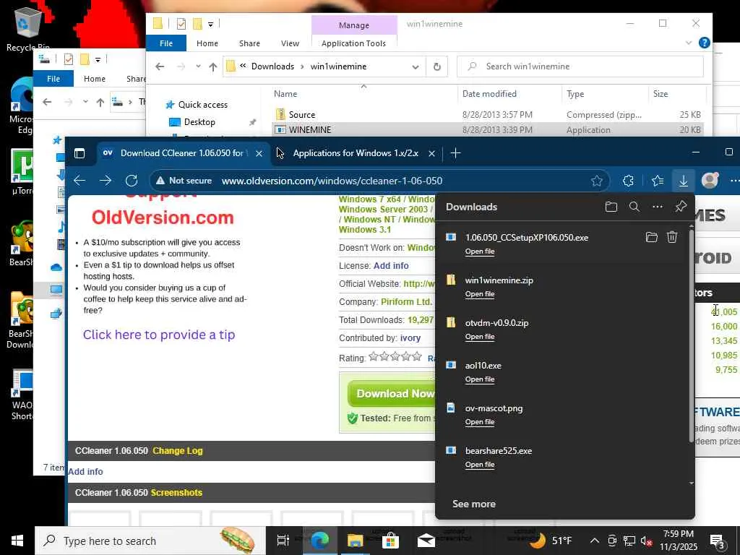This screenshot has width=740, height=555.
Task: Select the Source compressed folder
Action: tap(487, 115)
